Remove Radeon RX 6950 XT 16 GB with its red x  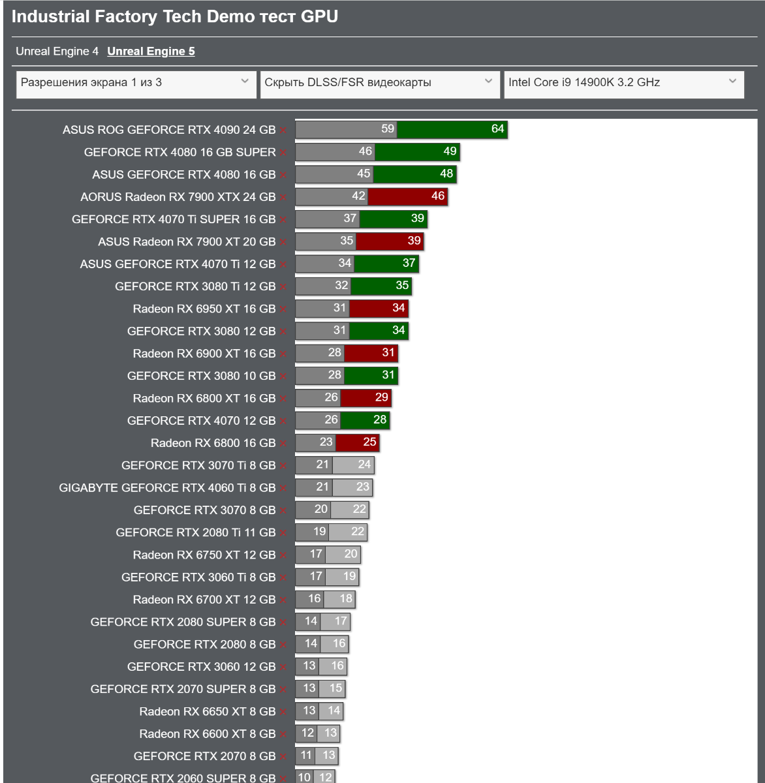[x=284, y=310]
